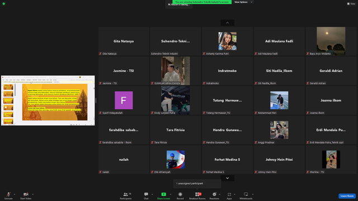Image resolution: width=358 pixels, height=201 pixels.
Task: Click the green encryption shield icon
Action: (4, 4)
